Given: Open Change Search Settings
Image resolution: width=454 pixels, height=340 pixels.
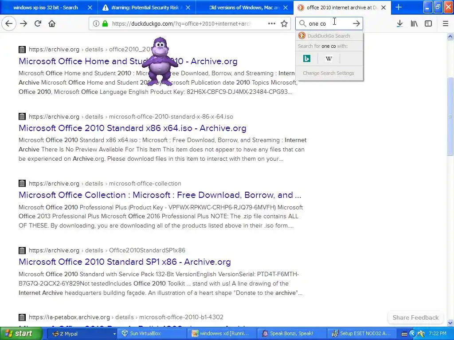Looking at the screenshot, I should [329, 73].
